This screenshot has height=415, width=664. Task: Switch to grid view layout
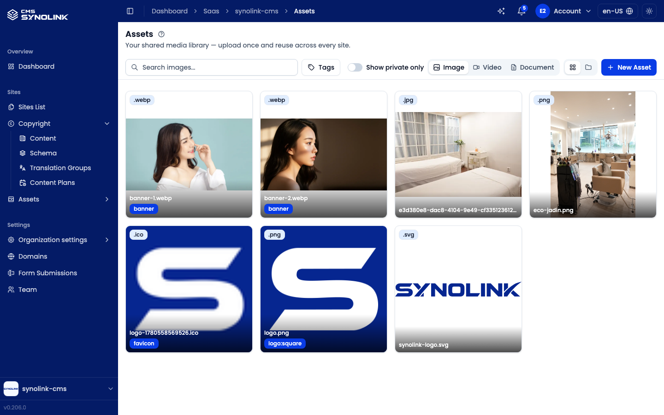[x=573, y=67]
